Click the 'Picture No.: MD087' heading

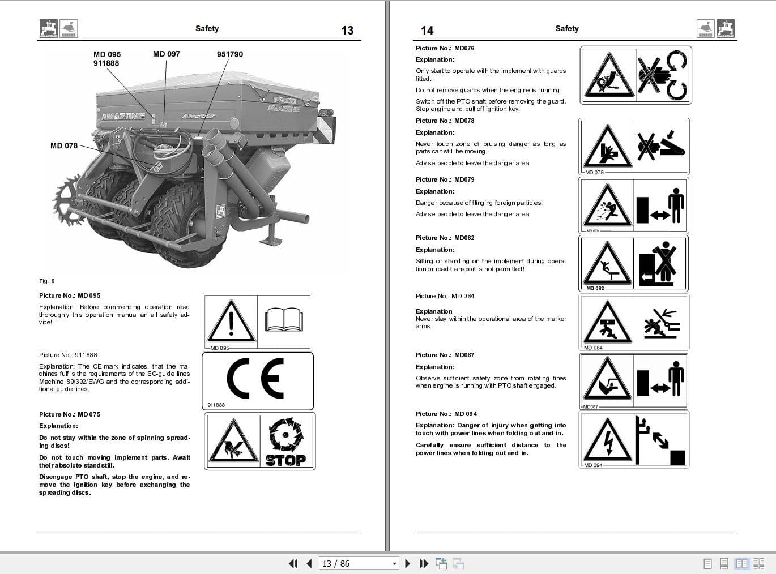pyautogui.click(x=445, y=355)
